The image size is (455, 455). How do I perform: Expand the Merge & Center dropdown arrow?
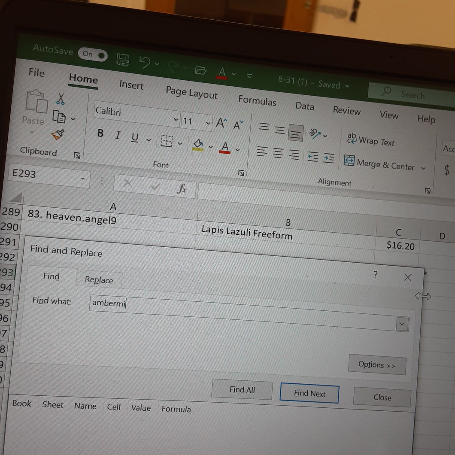(423, 168)
